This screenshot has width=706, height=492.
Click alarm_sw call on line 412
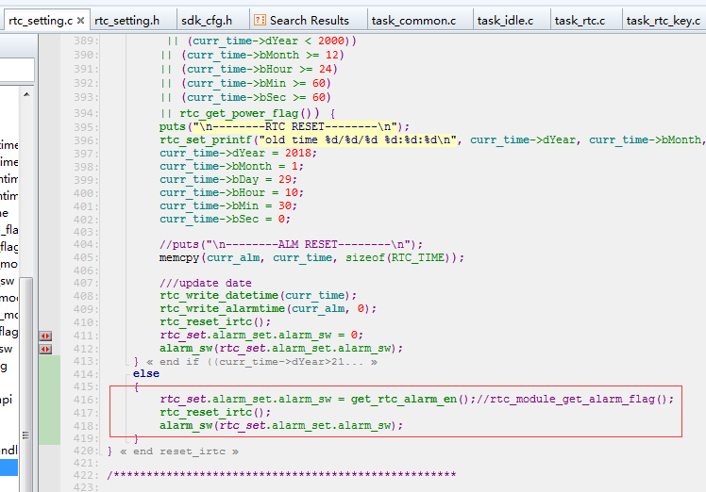(281, 348)
